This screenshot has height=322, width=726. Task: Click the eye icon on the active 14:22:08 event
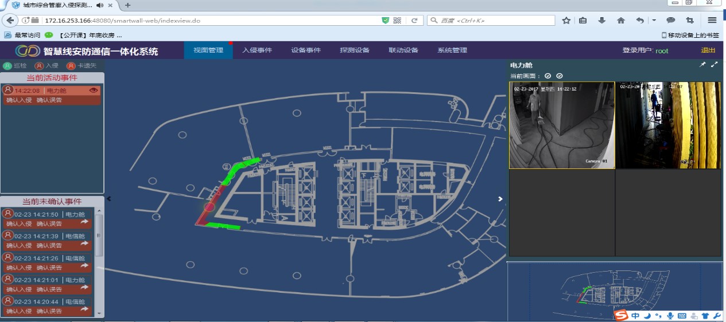(94, 91)
